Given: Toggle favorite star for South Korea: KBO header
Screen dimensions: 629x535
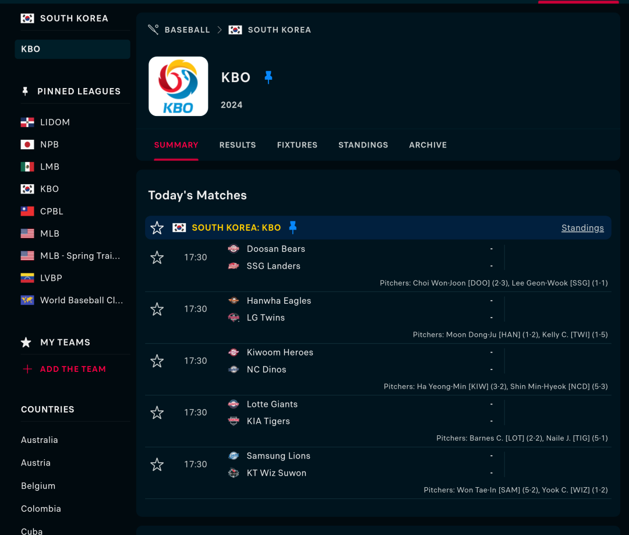Looking at the screenshot, I should coord(157,228).
